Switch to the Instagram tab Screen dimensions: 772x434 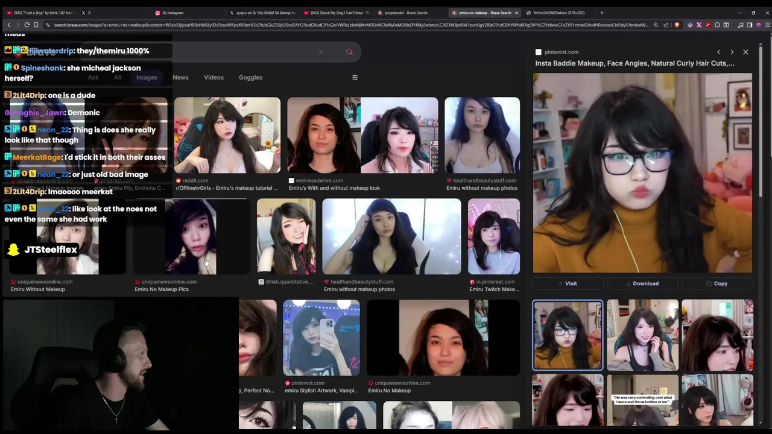click(188, 13)
